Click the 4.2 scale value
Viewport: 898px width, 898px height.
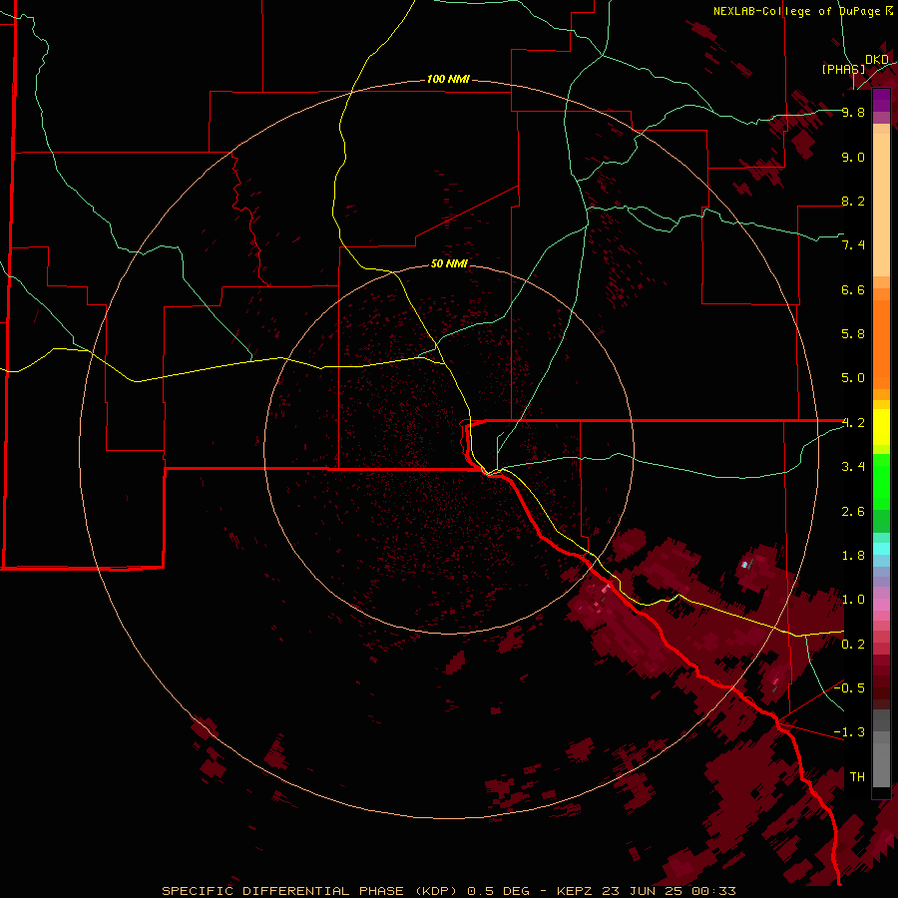(853, 423)
